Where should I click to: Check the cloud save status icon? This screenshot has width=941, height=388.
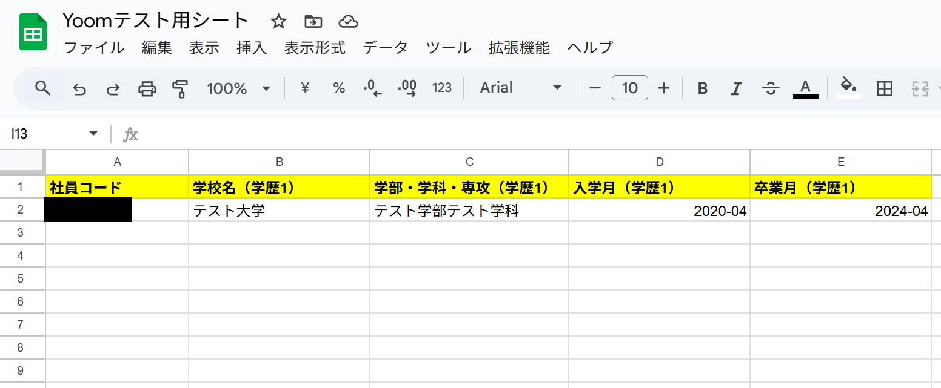(348, 22)
